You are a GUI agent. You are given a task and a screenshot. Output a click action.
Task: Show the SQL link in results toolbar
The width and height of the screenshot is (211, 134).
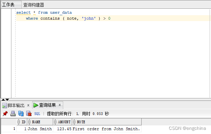[x=37, y=114]
